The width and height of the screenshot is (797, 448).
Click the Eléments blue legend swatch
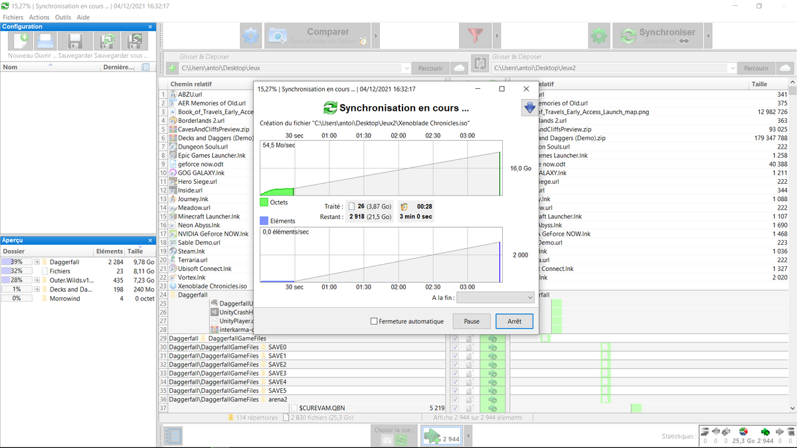click(x=264, y=221)
